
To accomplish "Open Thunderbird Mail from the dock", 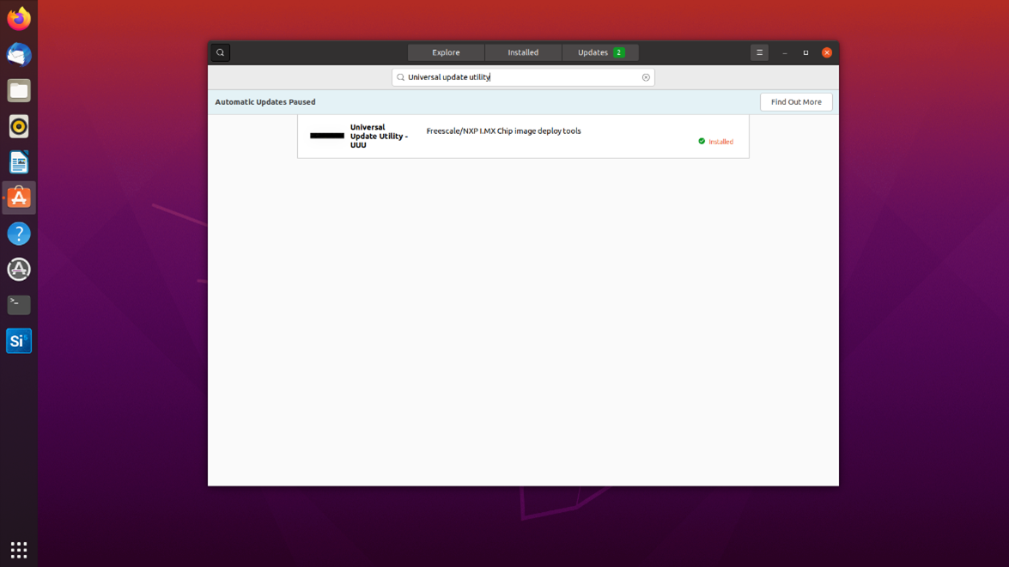I will click(19, 55).
